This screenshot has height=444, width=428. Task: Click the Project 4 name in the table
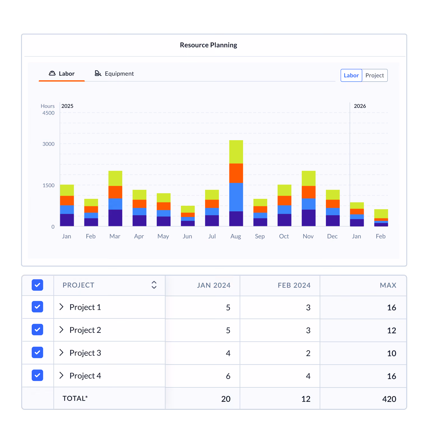[x=85, y=376]
